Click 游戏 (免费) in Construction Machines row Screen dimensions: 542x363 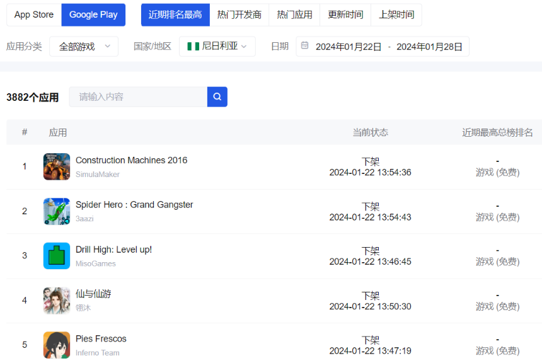point(497,172)
